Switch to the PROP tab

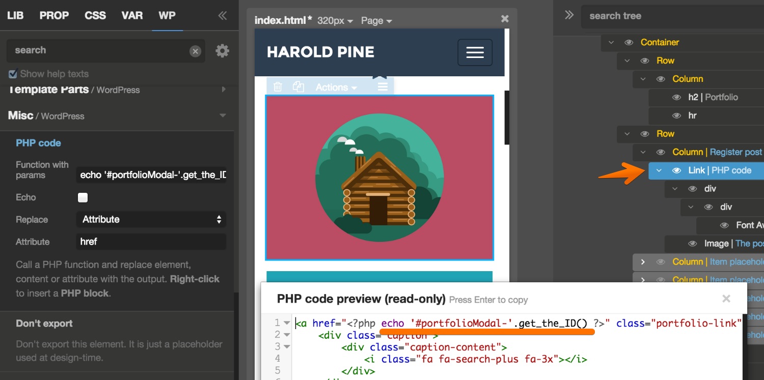(x=54, y=15)
